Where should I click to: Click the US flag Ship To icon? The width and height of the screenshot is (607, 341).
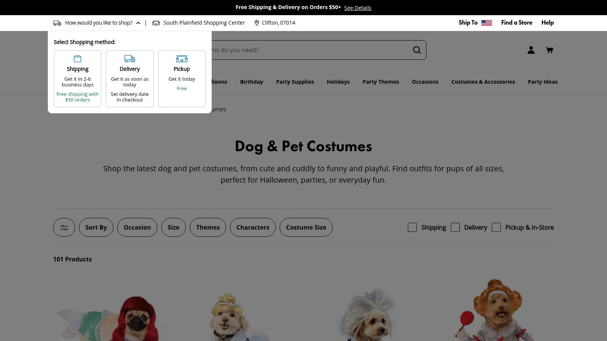[x=486, y=23]
